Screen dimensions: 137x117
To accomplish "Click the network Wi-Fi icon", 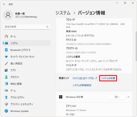I will coord(6,57).
